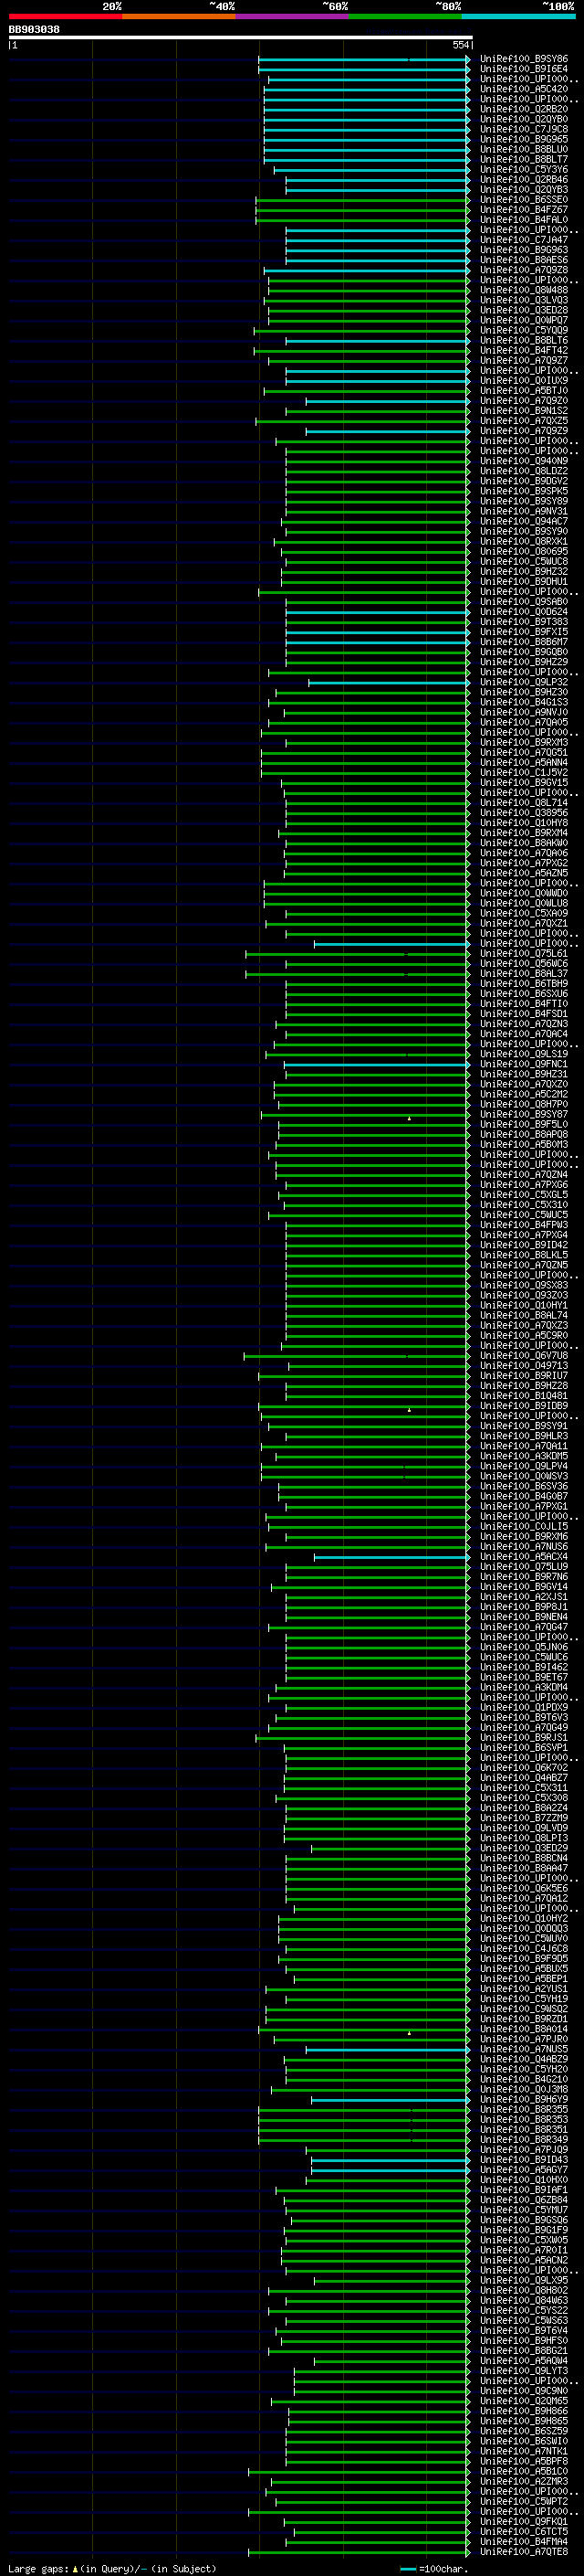
Task: Select hit UniRef100_Q38956
Action: 524,812
